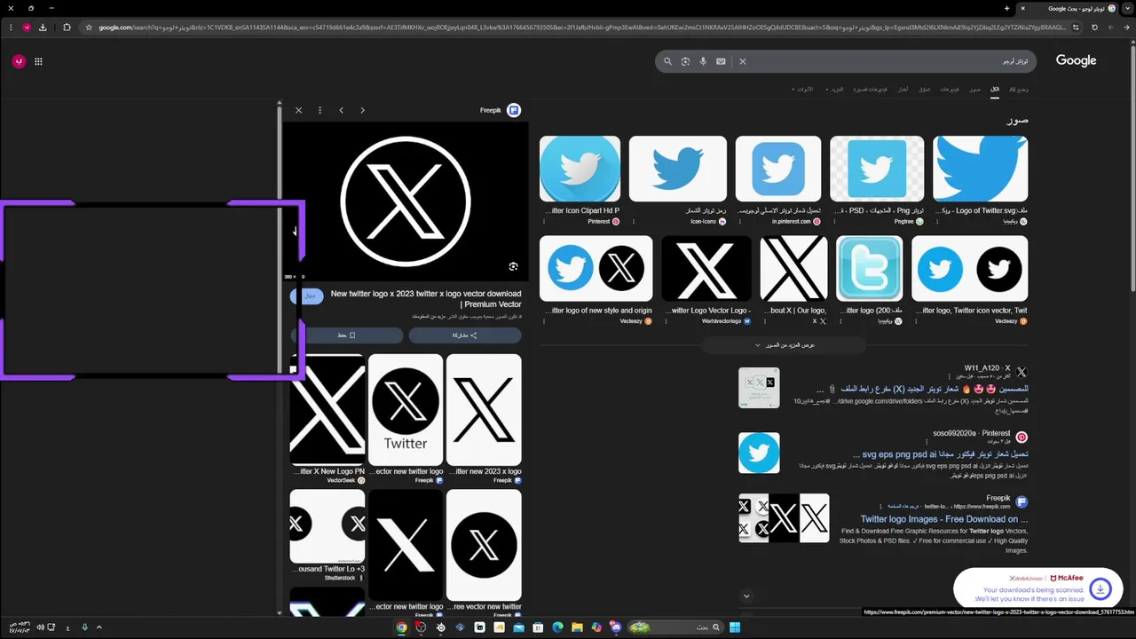Open the Pngtree Twitter PNG thumbnail

click(x=877, y=170)
